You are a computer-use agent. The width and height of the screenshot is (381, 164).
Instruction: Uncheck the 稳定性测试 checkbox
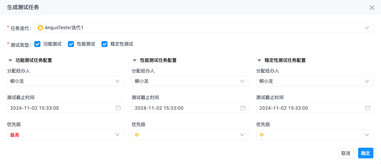[x=104, y=44]
